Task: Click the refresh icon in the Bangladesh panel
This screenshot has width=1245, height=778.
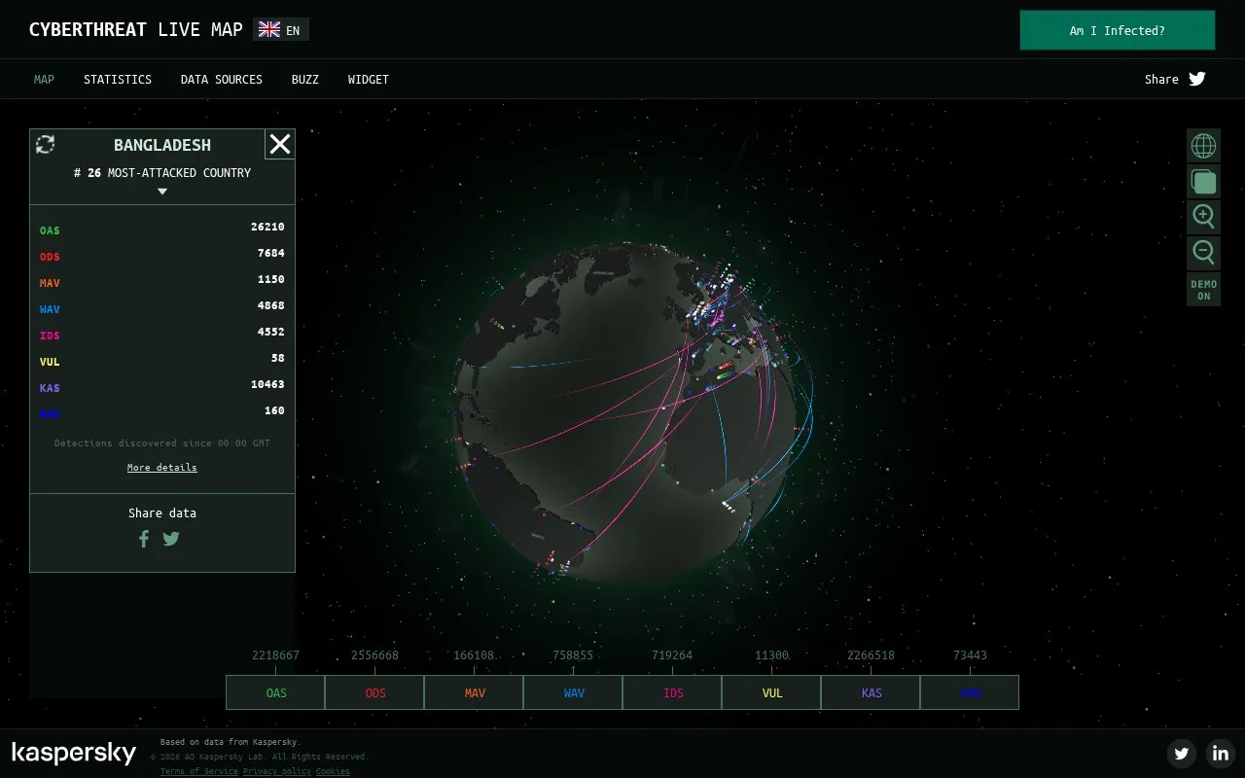Action: tap(45, 145)
